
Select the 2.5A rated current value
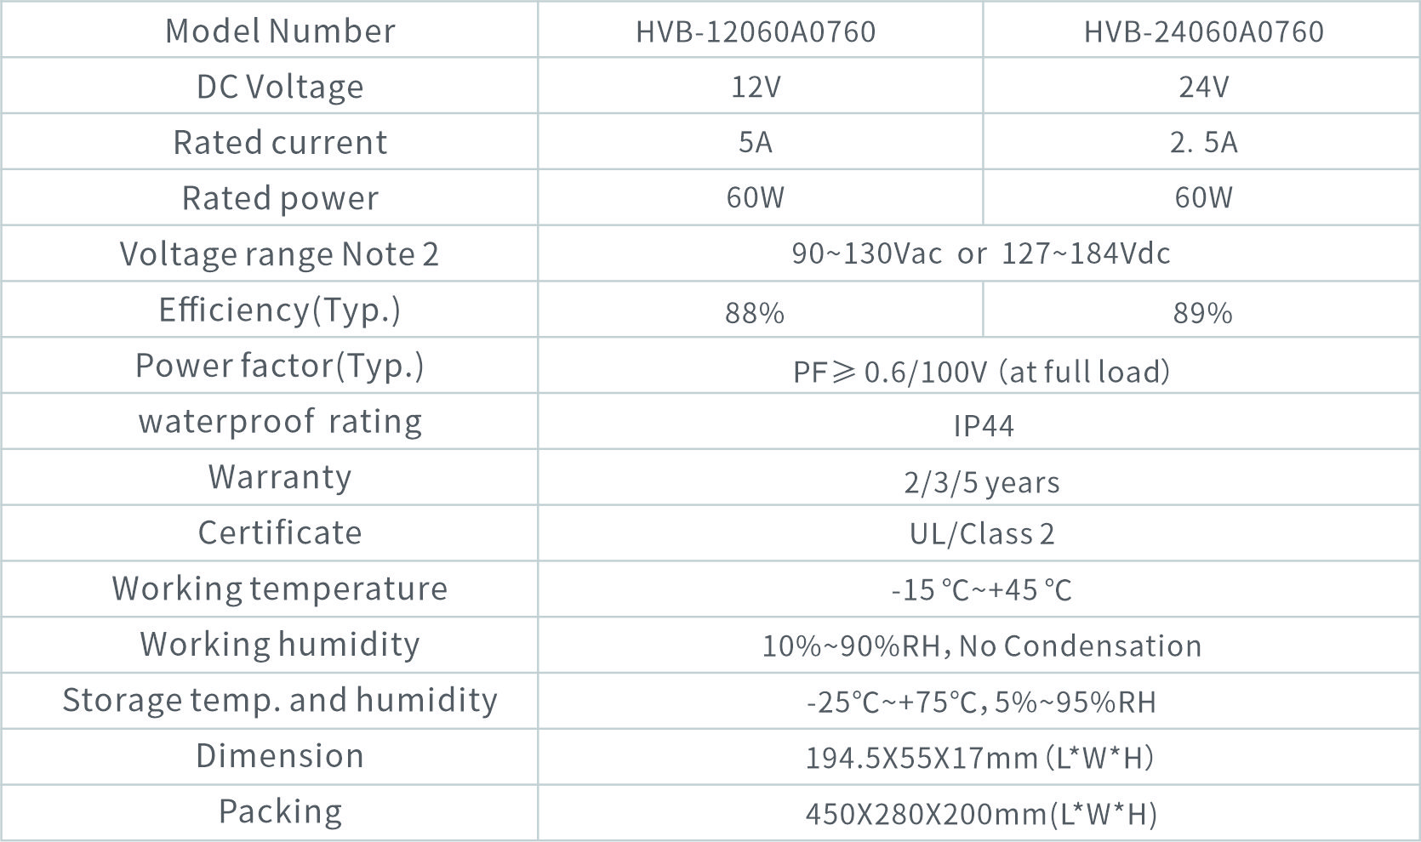(1203, 142)
